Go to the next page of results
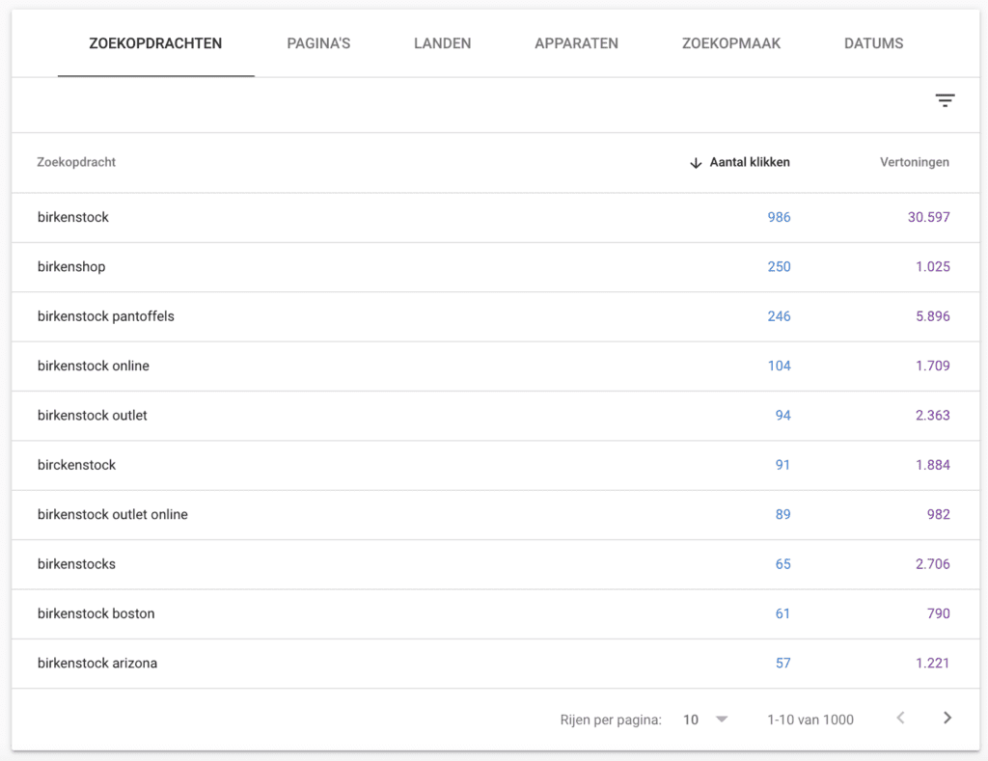Image resolution: width=988 pixels, height=761 pixels. coord(947,719)
